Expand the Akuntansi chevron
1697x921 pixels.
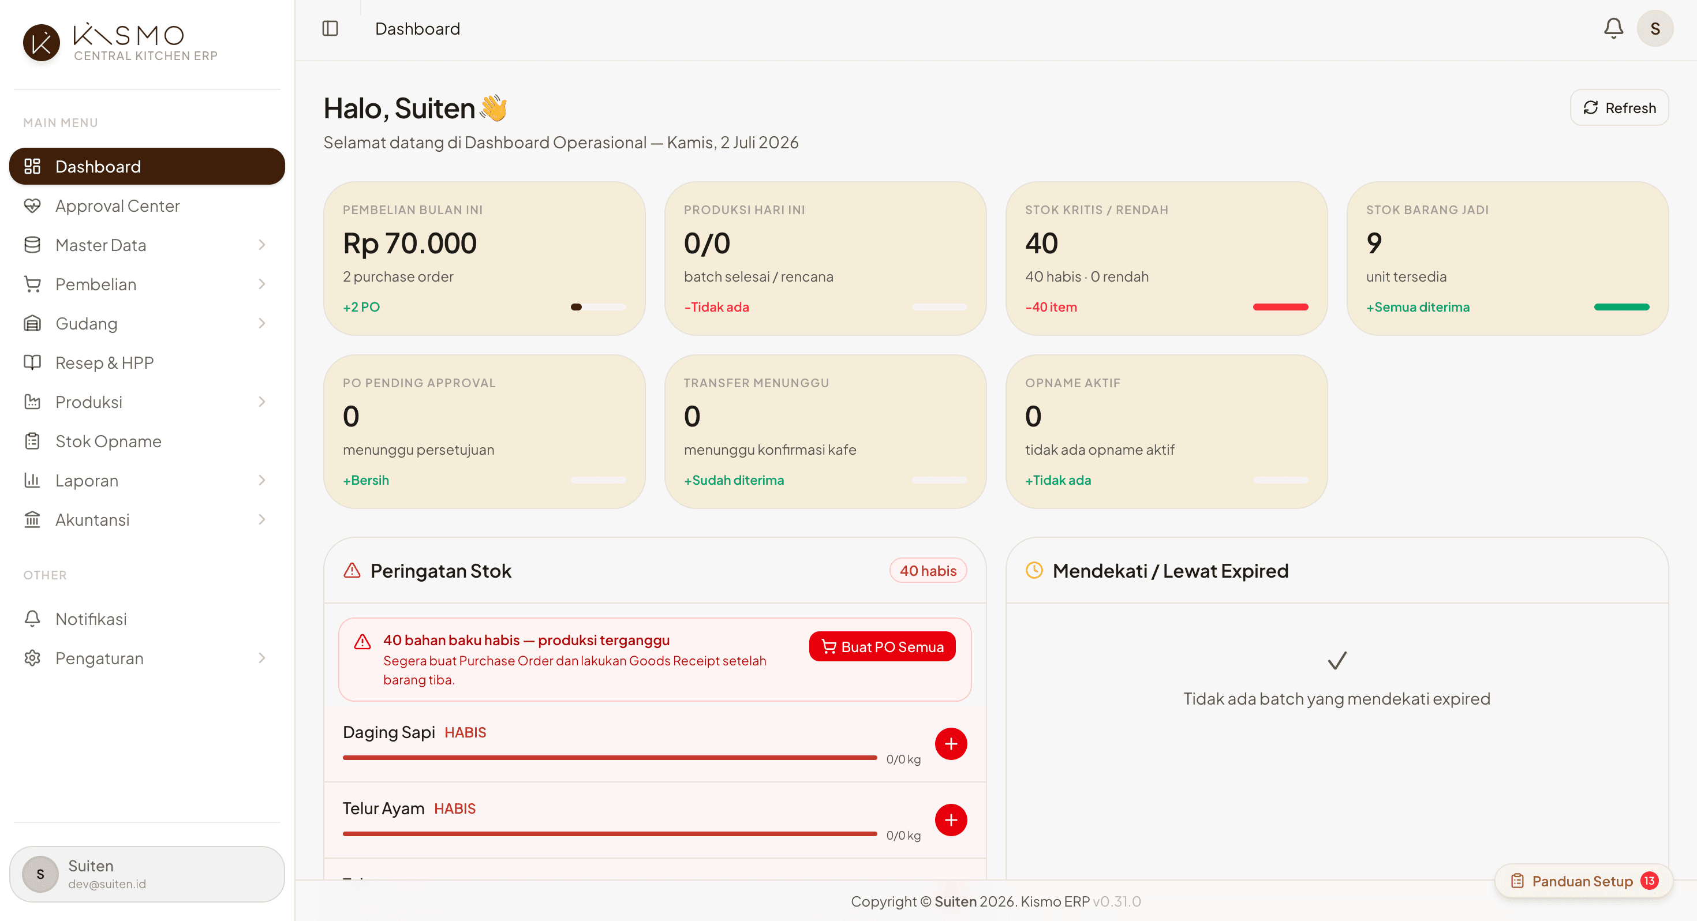[261, 519]
